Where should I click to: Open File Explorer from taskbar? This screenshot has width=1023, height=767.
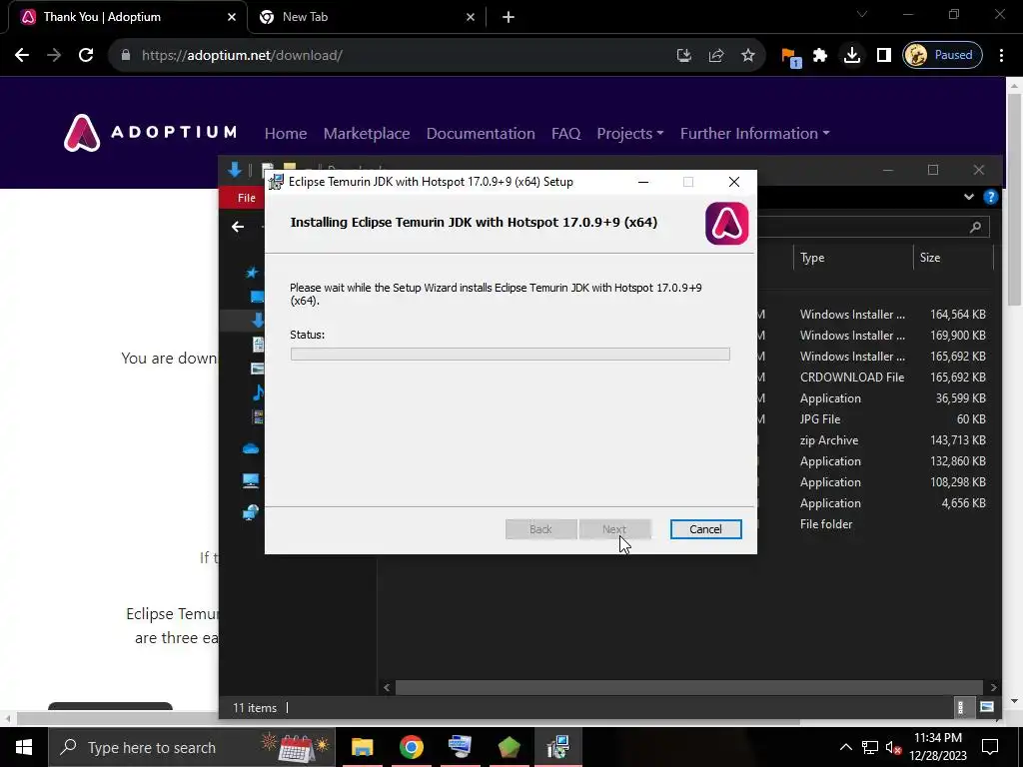coord(362,747)
